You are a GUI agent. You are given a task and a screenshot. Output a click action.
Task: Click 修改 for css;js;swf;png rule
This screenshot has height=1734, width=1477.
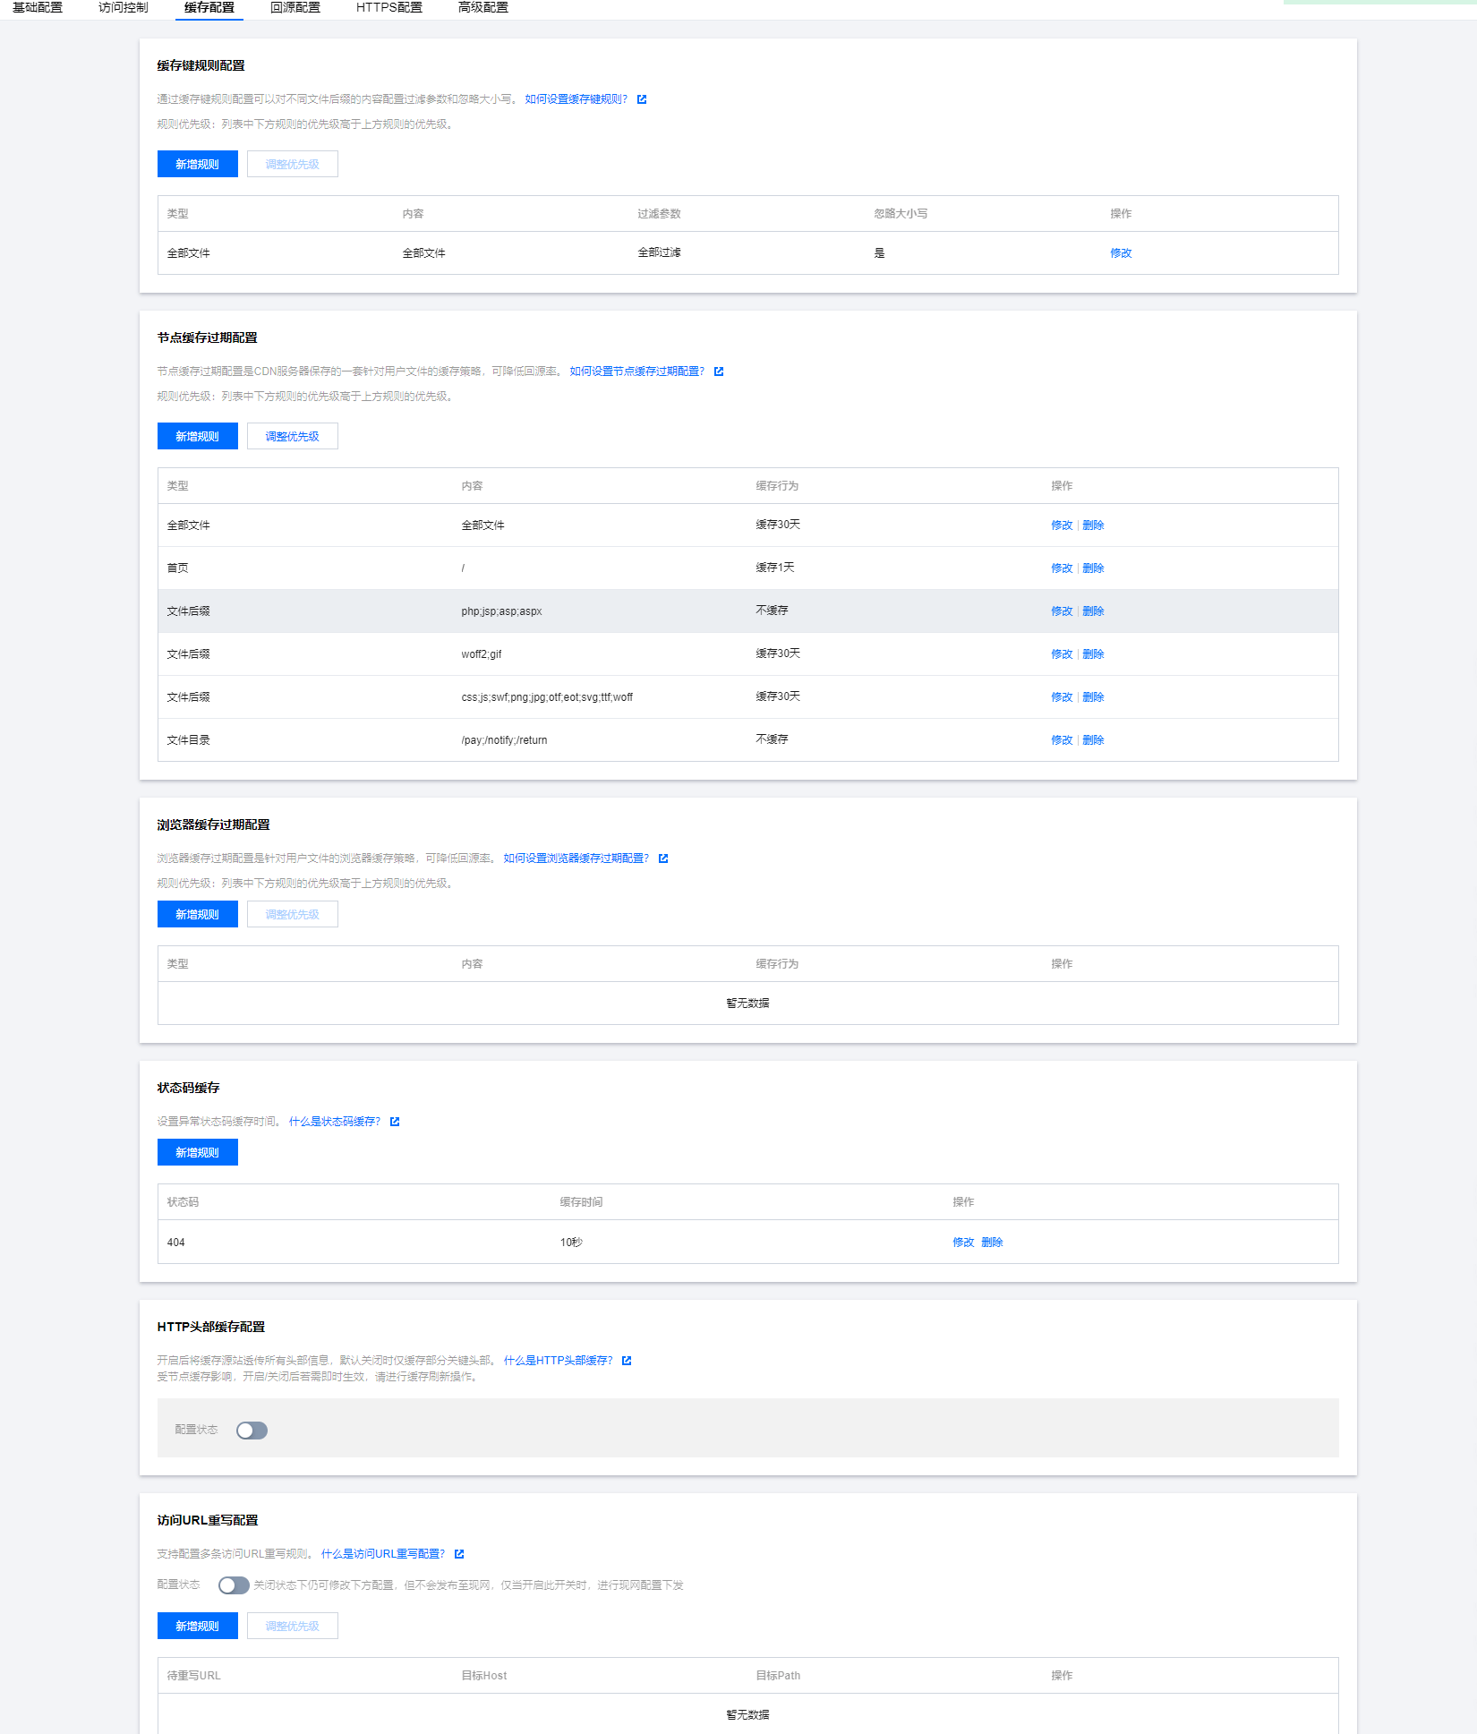(1062, 697)
